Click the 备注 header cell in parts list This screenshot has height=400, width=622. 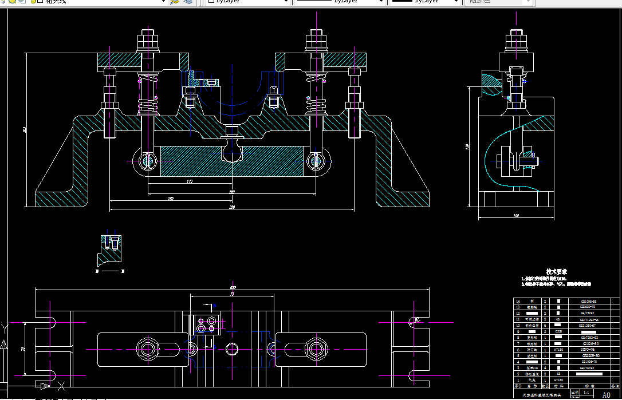(x=615, y=386)
